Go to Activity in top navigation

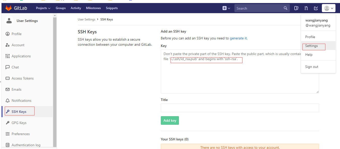click(x=76, y=8)
